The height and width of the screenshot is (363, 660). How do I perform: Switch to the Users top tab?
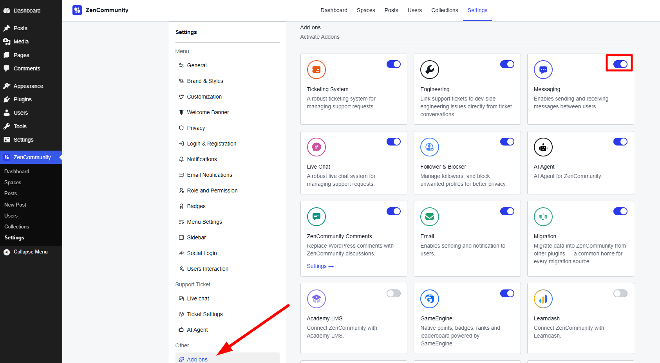point(415,10)
